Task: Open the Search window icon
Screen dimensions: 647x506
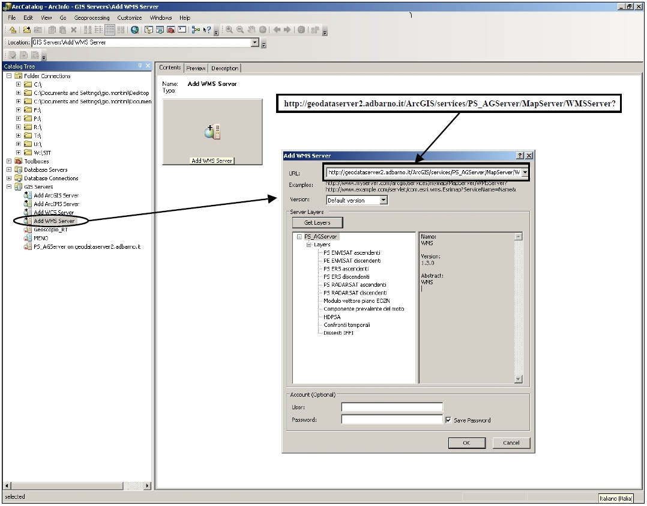Action: click(160, 29)
